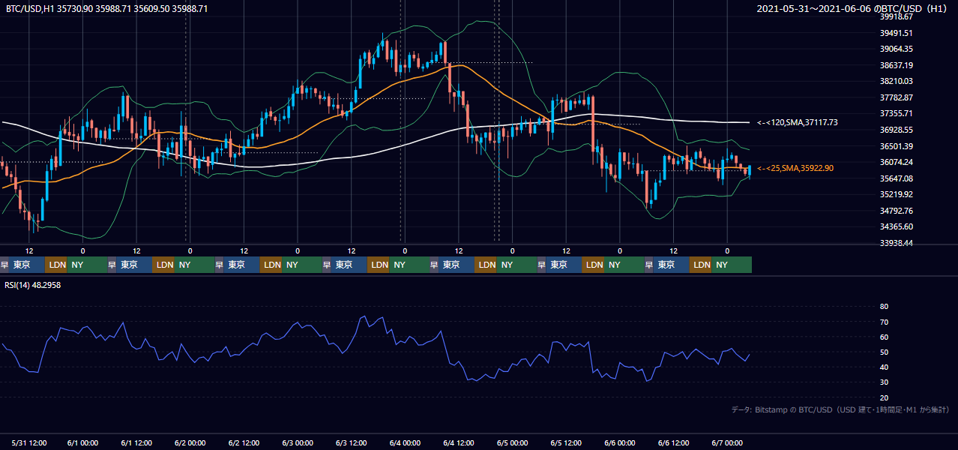Click the 6/4 12:00 time label
The height and width of the screenshot is (450, 958).
click(x=459, y=442)
